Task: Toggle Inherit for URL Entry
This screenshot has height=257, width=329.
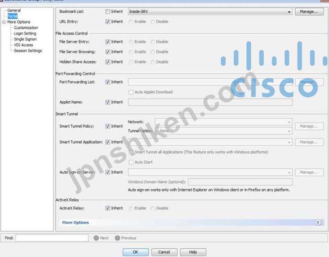Action: [108, 22]
